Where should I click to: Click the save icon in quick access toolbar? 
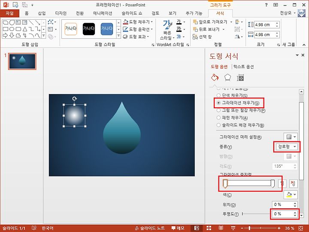15,5
